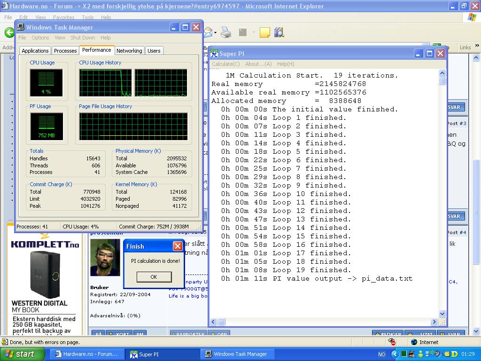Click the green Messenger person tray icon

(x=421, y=354)
